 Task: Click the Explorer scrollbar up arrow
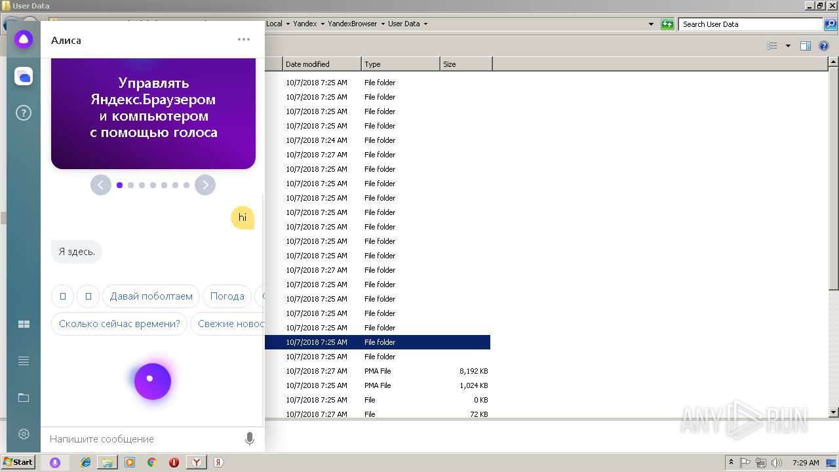pos(834,62)
